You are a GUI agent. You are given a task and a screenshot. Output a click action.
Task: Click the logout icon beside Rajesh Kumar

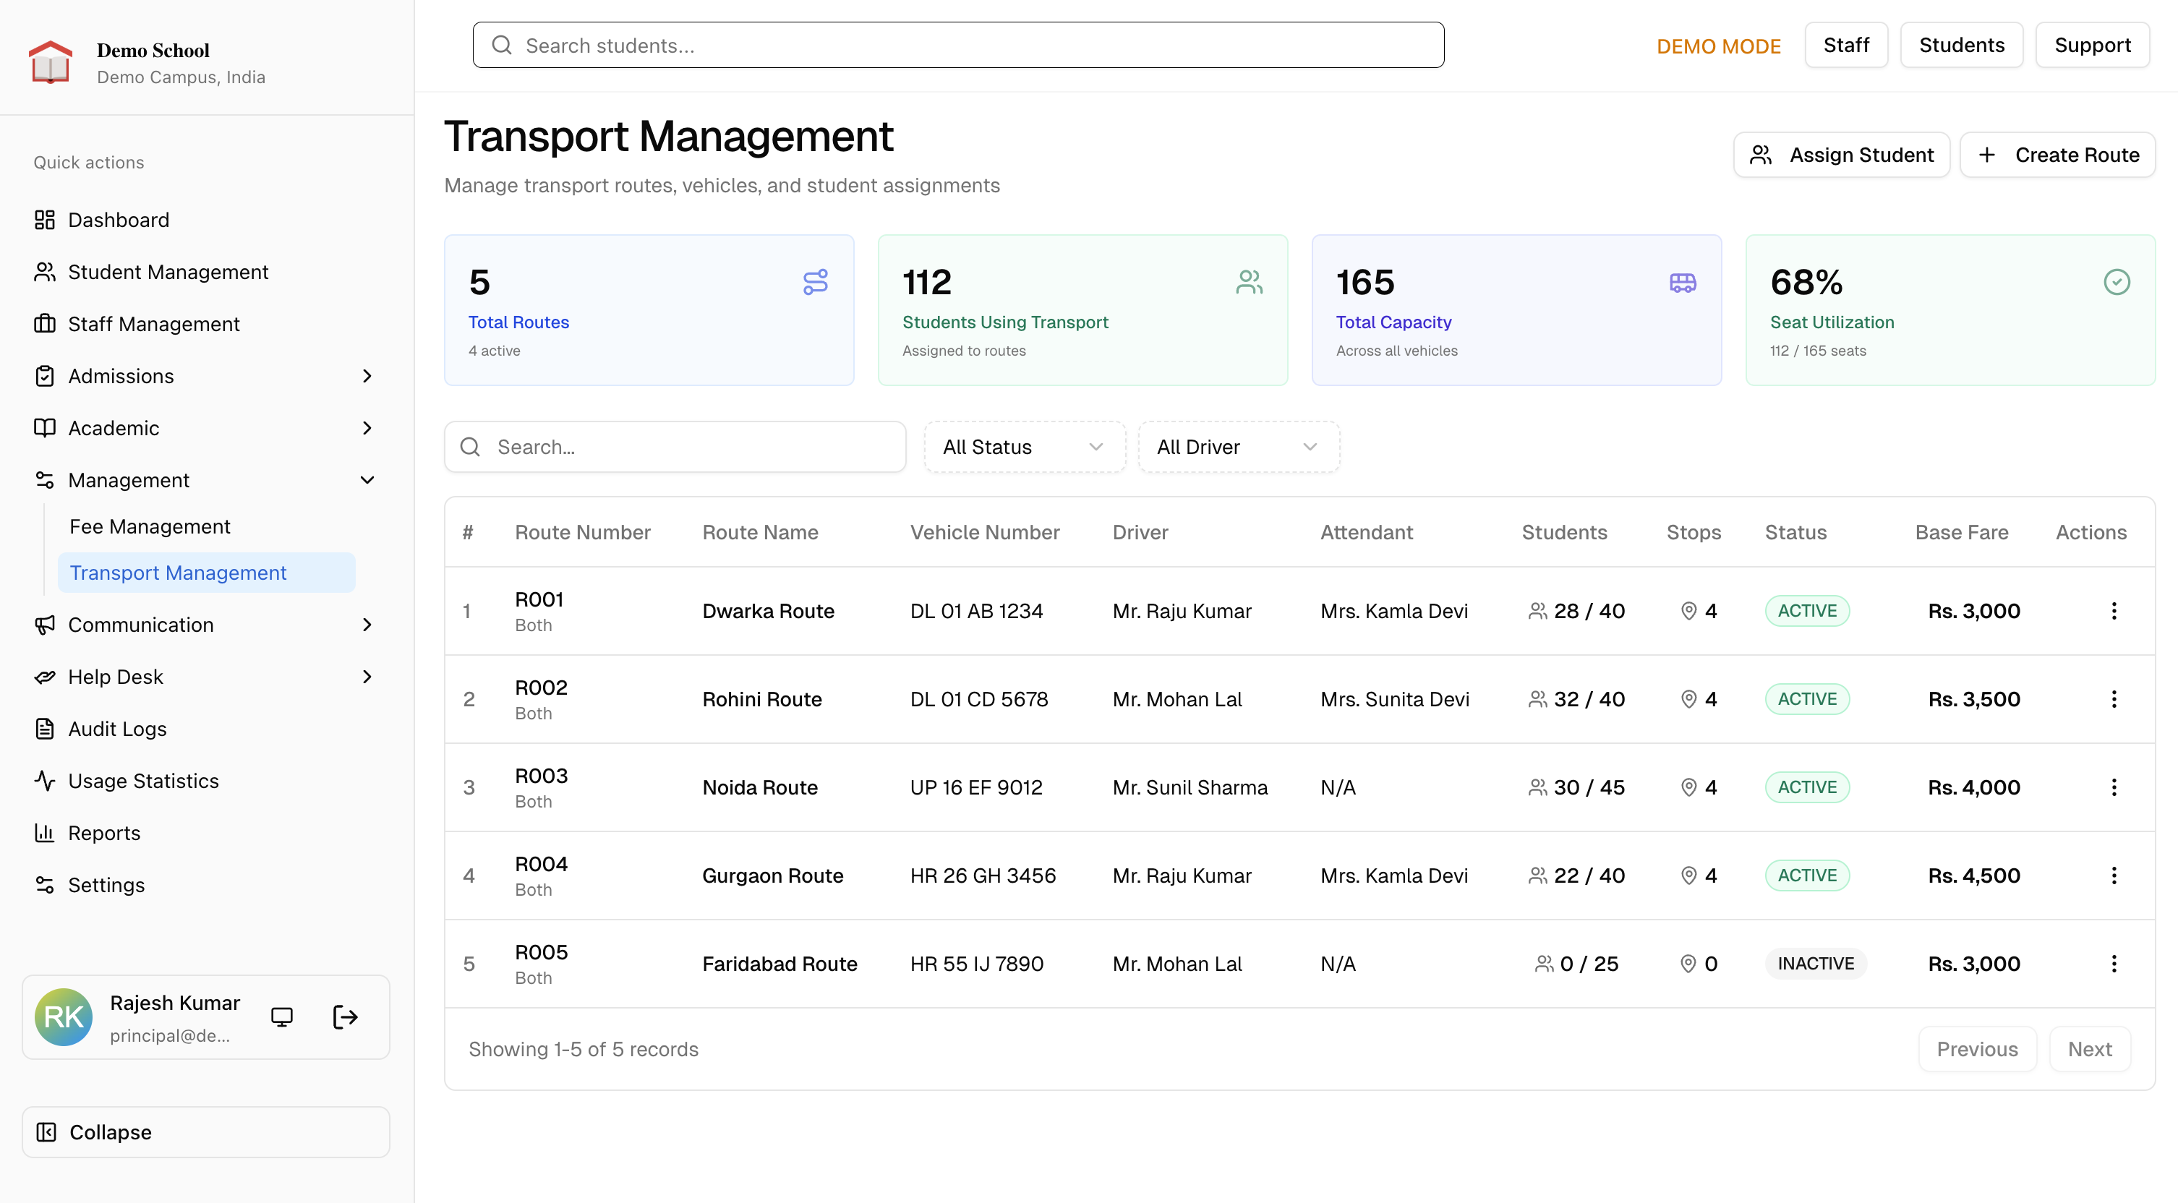[345, 1017]
